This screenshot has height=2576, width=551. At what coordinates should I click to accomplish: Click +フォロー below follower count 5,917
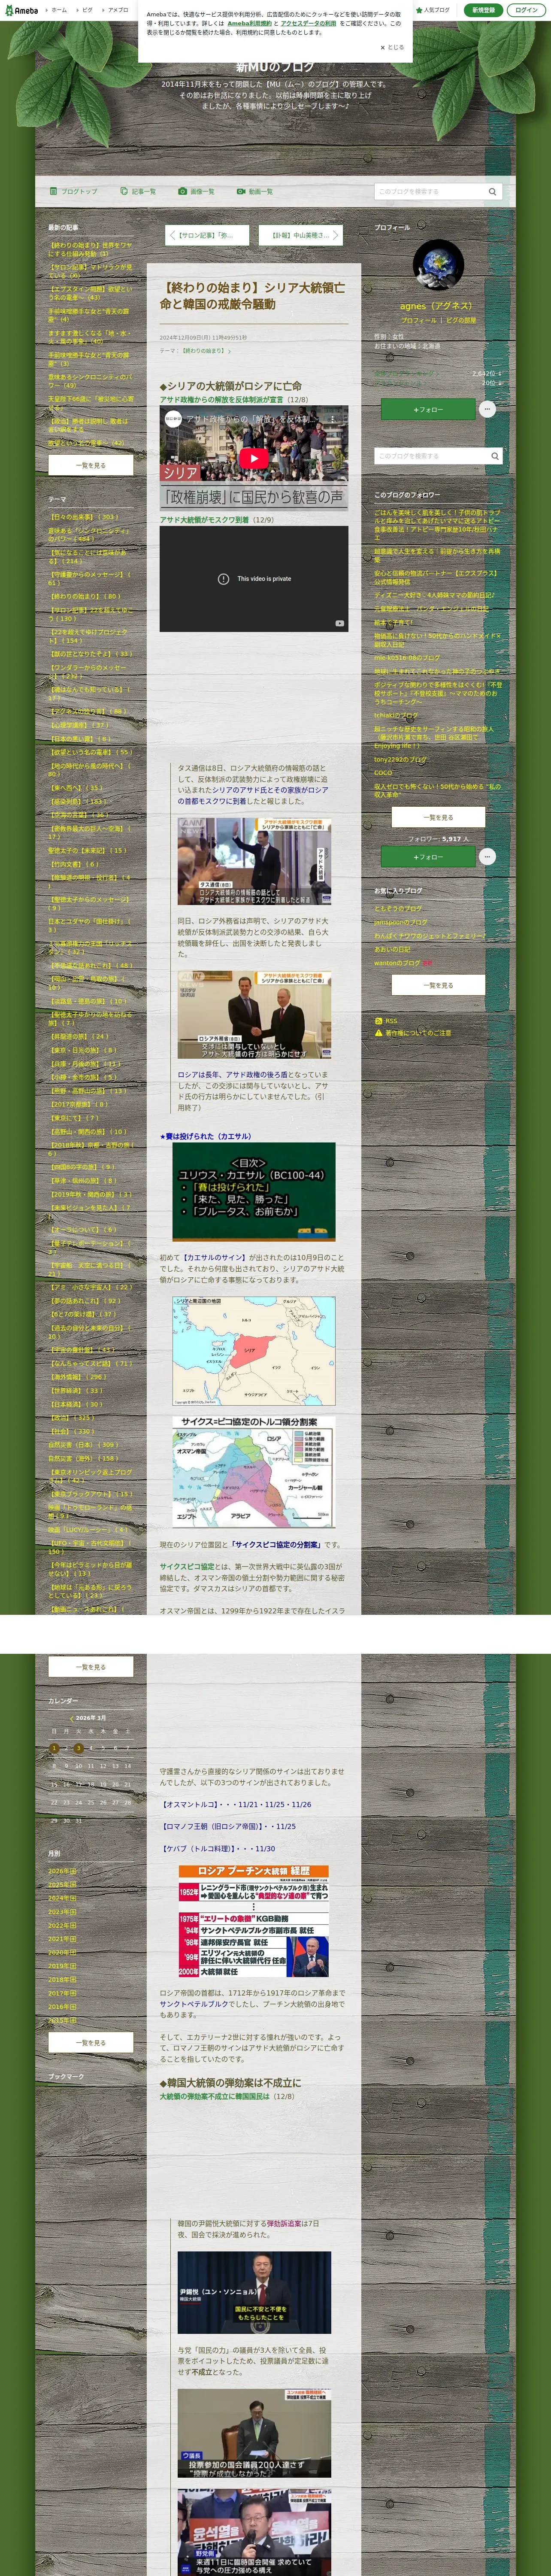coord(428,857)
